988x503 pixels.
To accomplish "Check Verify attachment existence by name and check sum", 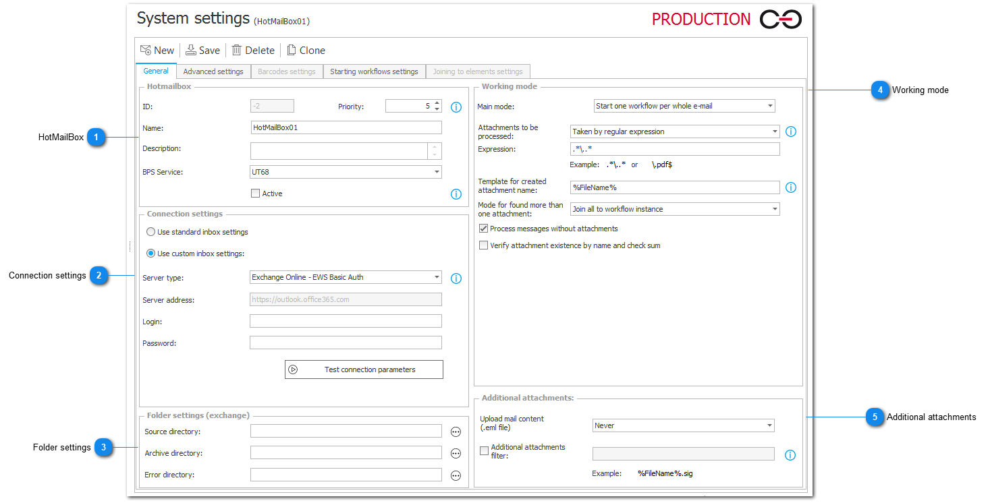I will coord(483,245).
